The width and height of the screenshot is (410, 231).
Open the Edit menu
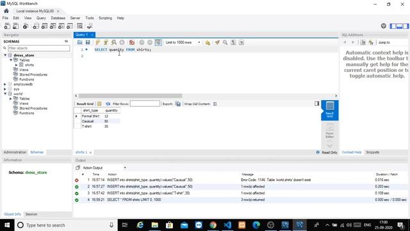pyautogui.click(x=16, y=18)
